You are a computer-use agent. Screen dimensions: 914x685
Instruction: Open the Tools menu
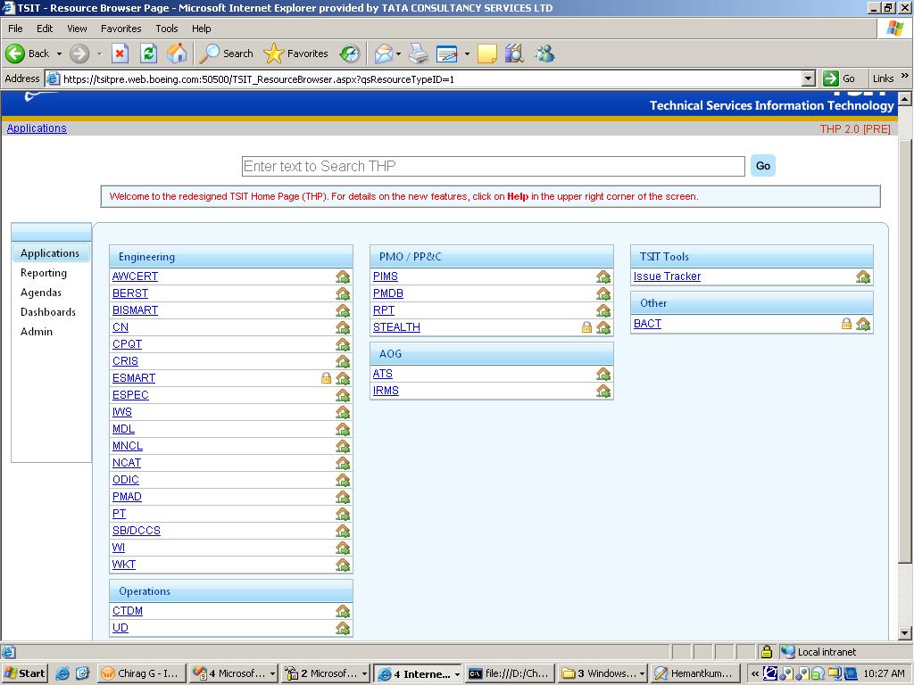pos(167,29)
